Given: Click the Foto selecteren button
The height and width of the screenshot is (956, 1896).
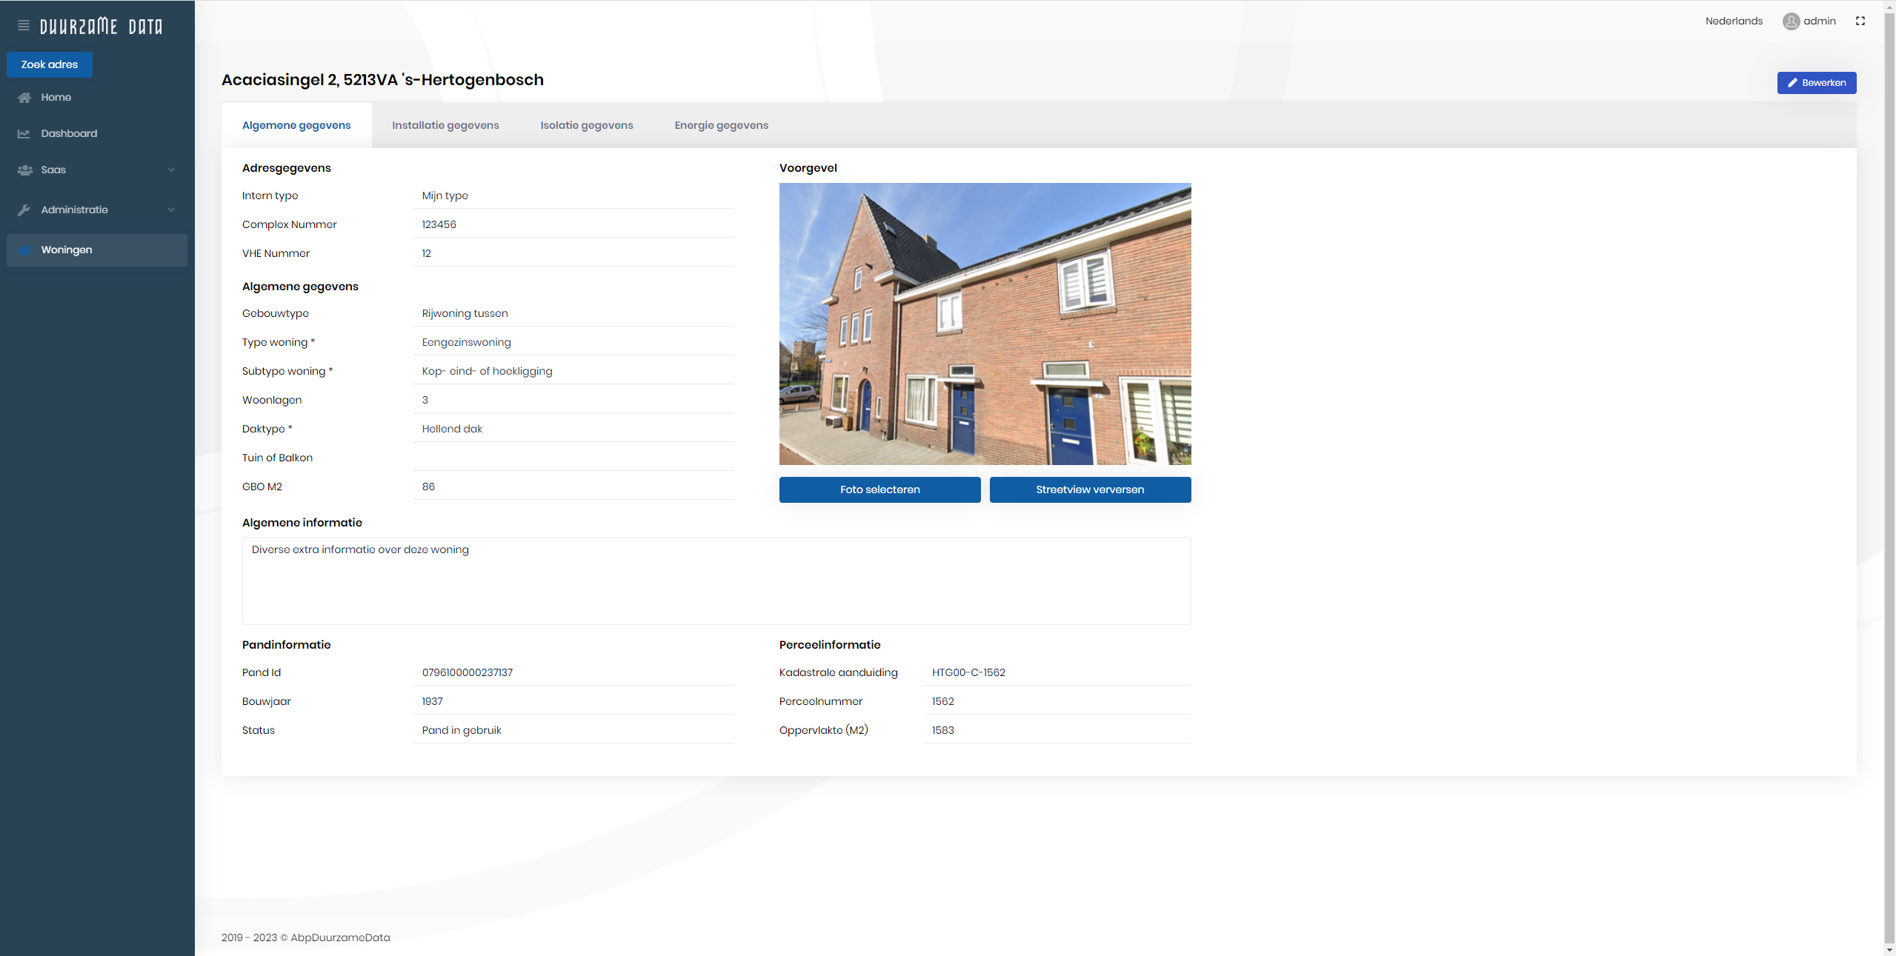Looking at the screenshot, I should tap(879, 490).
